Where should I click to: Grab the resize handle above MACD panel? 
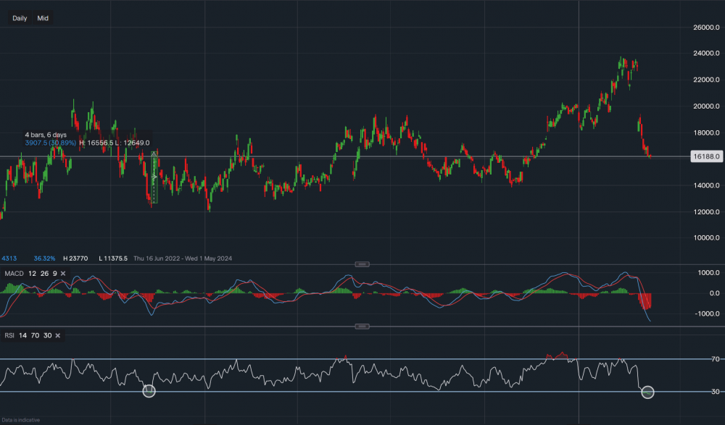tap(362, 264)
